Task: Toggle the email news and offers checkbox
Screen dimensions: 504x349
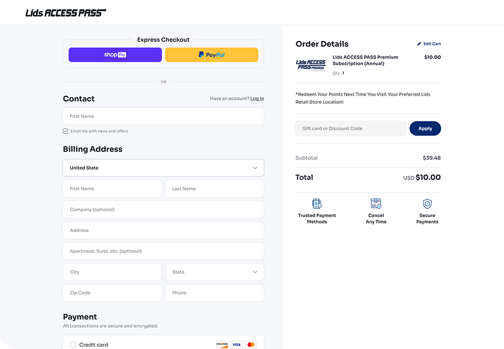Action: (x=66, y=131)
